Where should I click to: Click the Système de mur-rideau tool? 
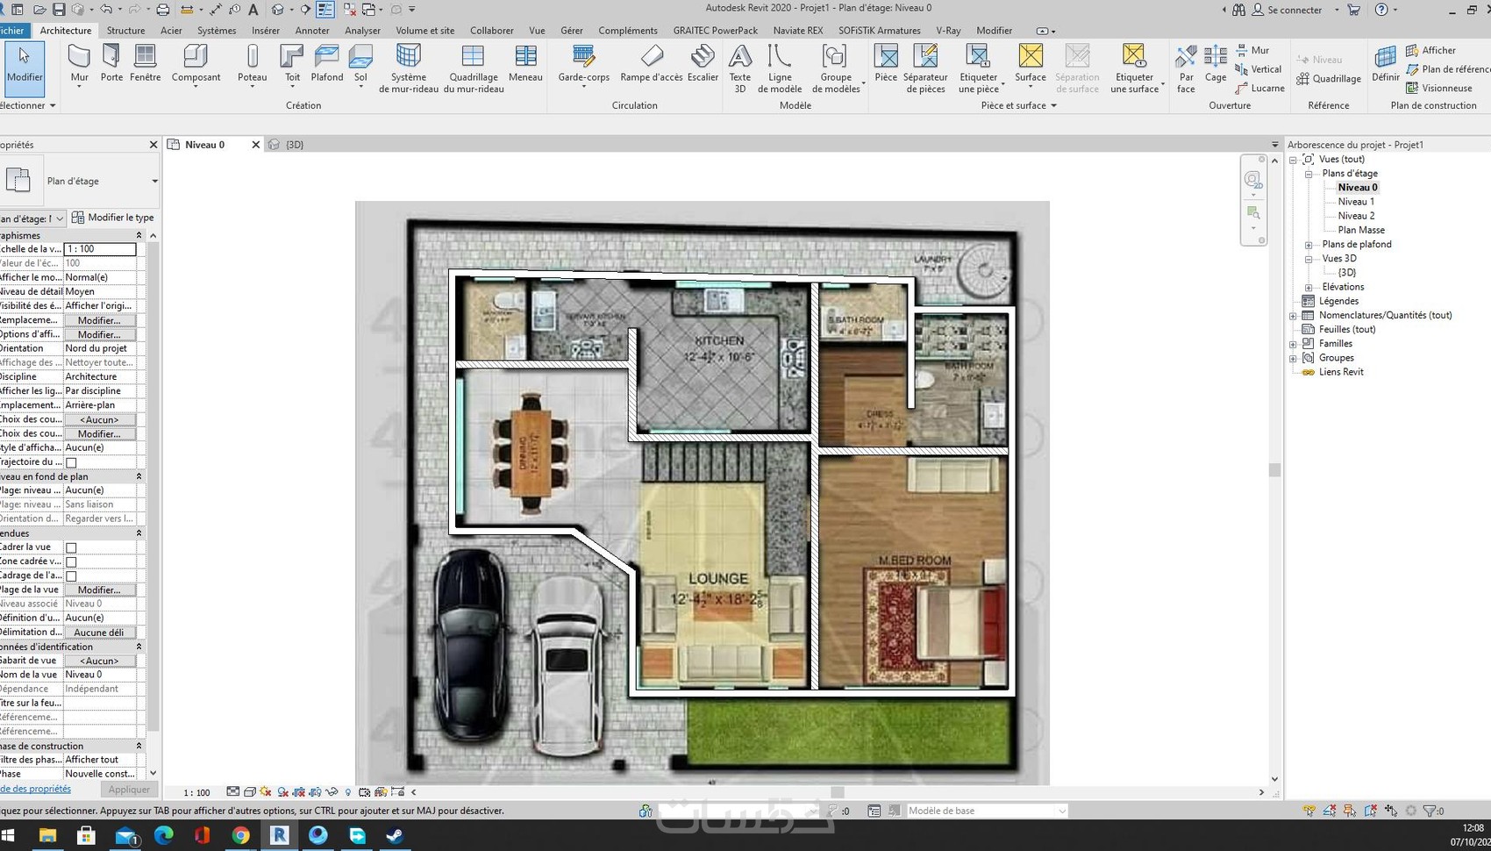coord(409,68)
